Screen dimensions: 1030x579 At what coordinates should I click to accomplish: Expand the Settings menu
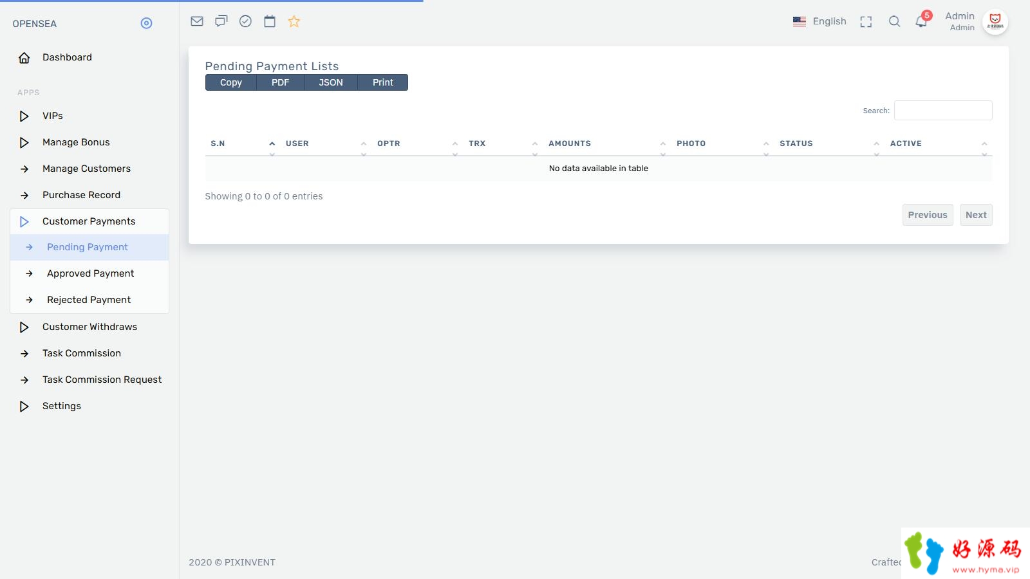pyautogui.click(x=89, y=406)
